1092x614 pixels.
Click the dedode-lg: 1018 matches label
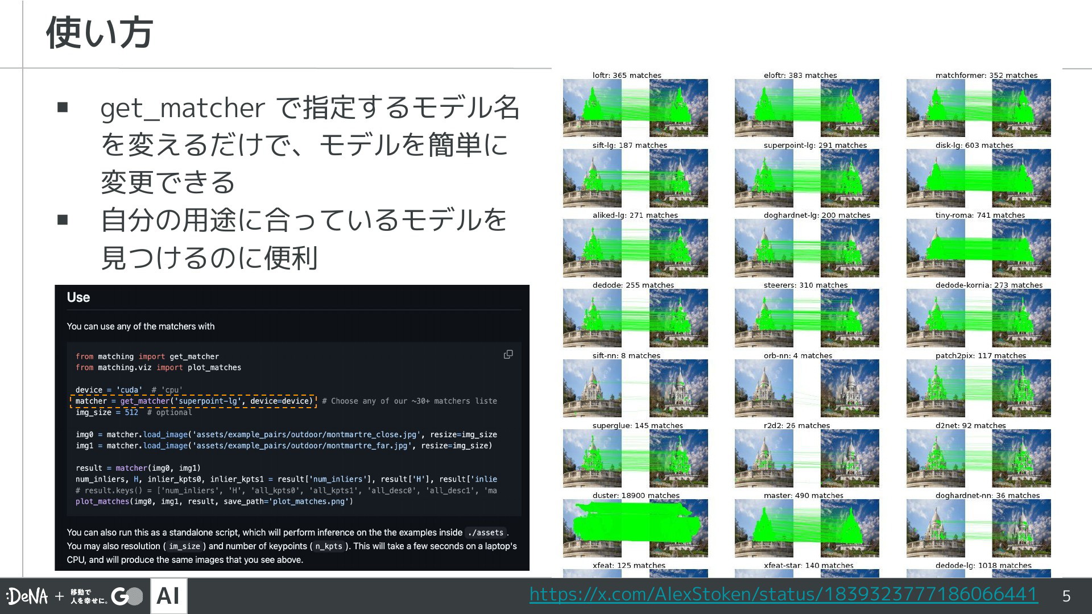pos(983,565)
